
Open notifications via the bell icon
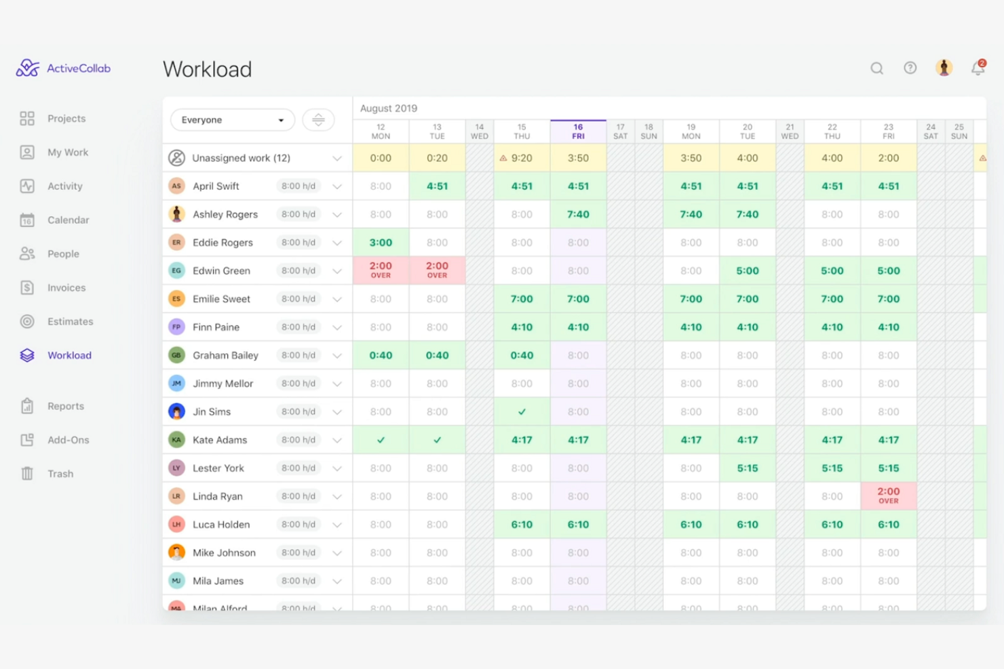point(978,68)
